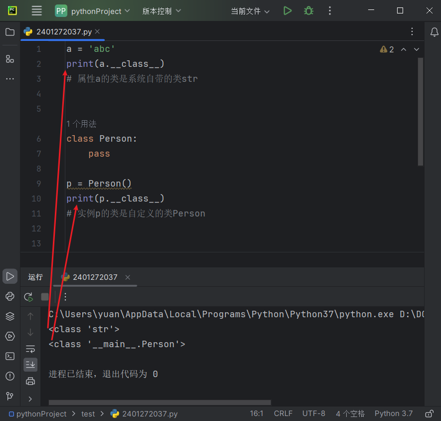Click line number 10 in the gutter
This screenshot has width=441, height=421.
coord(36,199)
